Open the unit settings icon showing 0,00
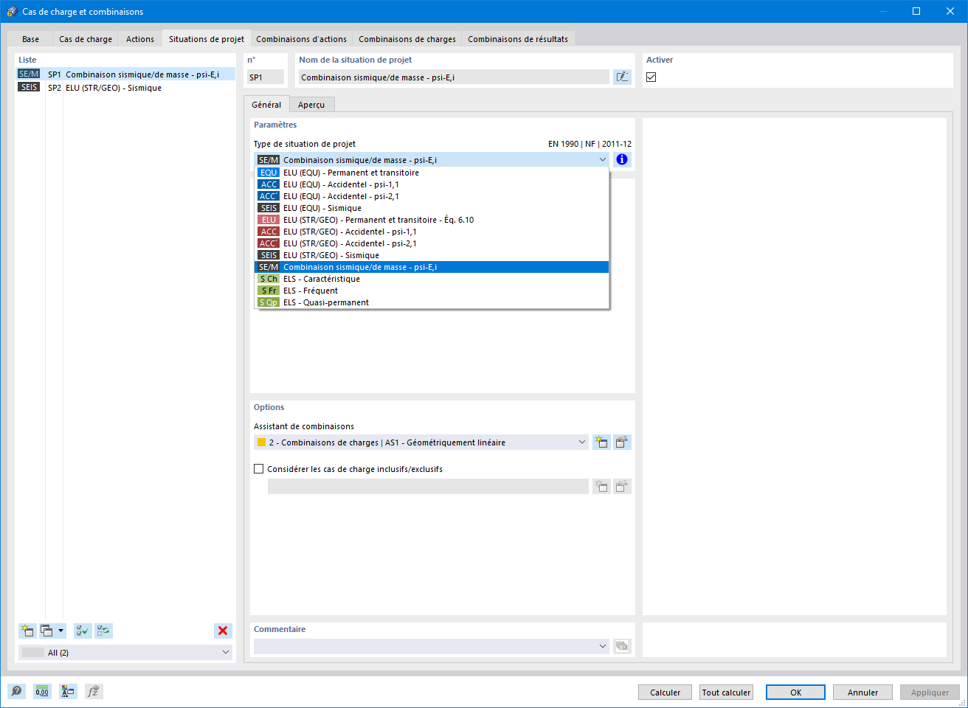The width and height of the screenshot is (968, 708). pos(42,691)
